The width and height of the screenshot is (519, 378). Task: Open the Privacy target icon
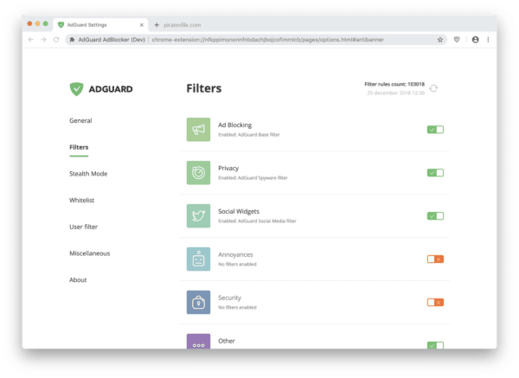198,172
